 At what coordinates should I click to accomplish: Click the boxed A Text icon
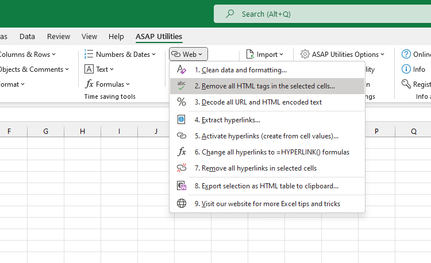[88, 69]
